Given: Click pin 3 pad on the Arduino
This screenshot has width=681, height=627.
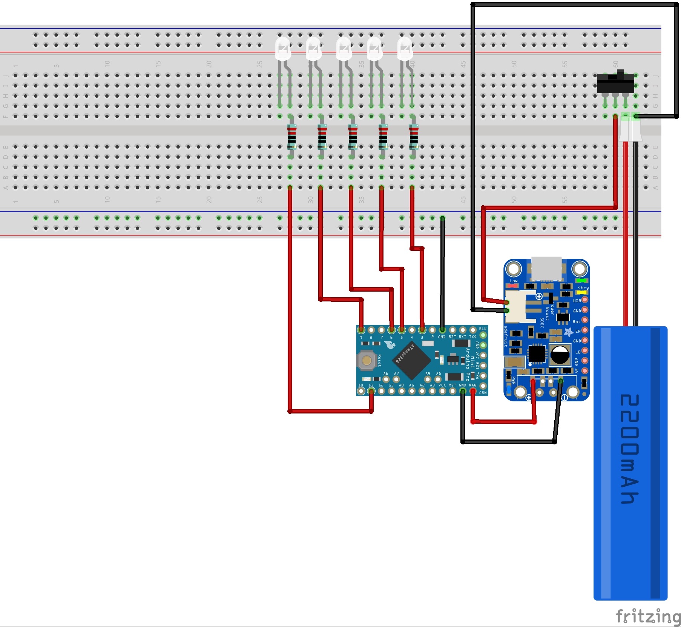Looking at the screenshot, I should (x=422, y=330).
